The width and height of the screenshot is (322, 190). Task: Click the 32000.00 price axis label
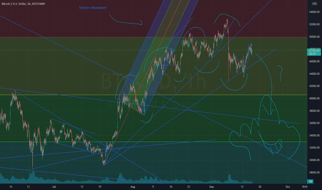click(x=314, y=148)
